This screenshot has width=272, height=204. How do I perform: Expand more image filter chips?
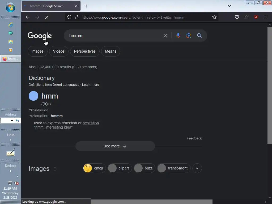[x=197, y=168]
